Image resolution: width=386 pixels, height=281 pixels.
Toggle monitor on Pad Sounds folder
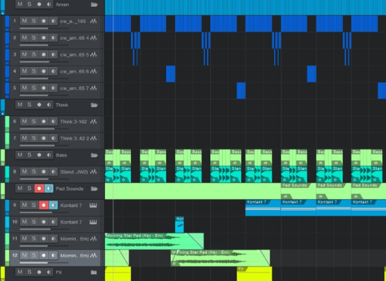49,188
